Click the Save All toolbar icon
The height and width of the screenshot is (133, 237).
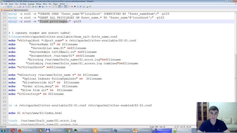(11, 7)
